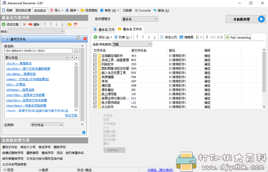Uncheck the 媒体播放 folder checkbox

(x=95, y=89)
